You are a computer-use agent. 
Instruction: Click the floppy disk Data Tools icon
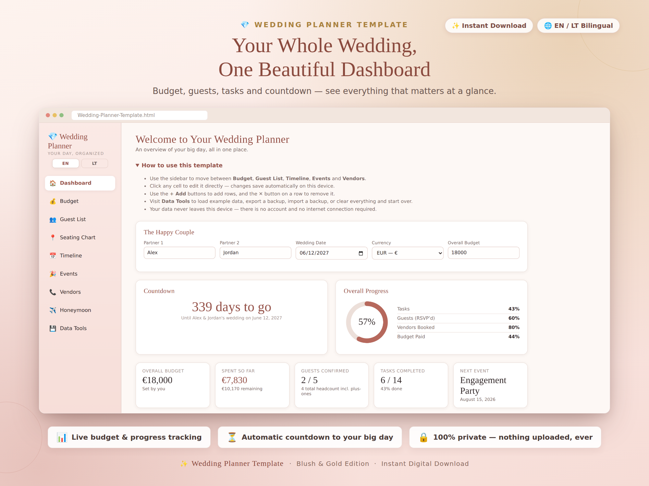[x=53, y=328]
